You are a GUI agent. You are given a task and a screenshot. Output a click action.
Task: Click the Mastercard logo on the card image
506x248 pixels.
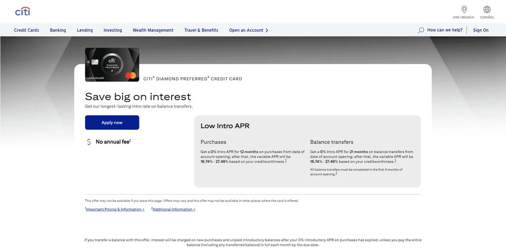pos(130,76)
